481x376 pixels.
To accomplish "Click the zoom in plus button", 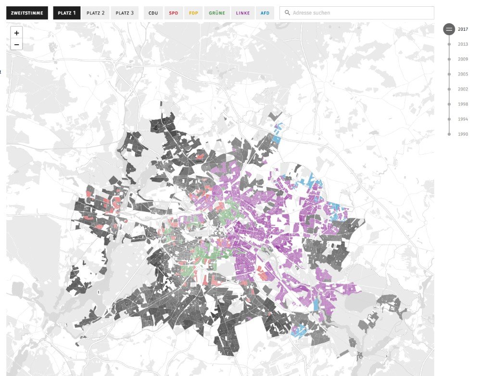I will click(x=16, y=33).
